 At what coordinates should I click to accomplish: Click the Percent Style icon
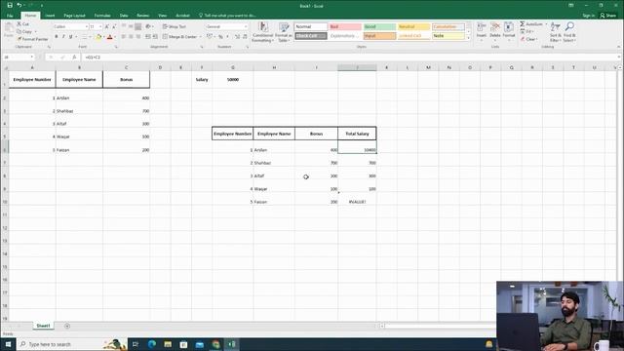pos(220,37)
